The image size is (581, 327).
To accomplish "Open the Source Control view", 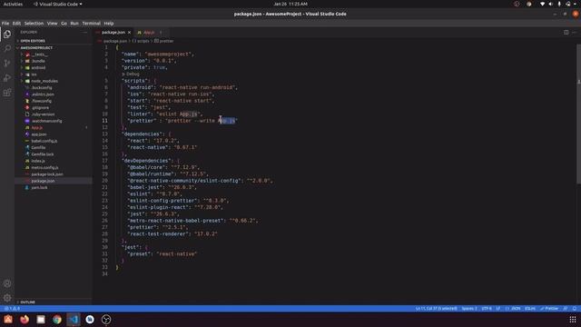I will [7, 63].
